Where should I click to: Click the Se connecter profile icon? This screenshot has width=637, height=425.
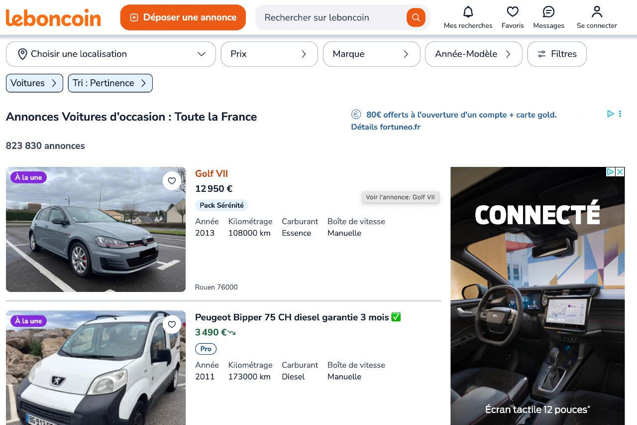tap(597, 12)
